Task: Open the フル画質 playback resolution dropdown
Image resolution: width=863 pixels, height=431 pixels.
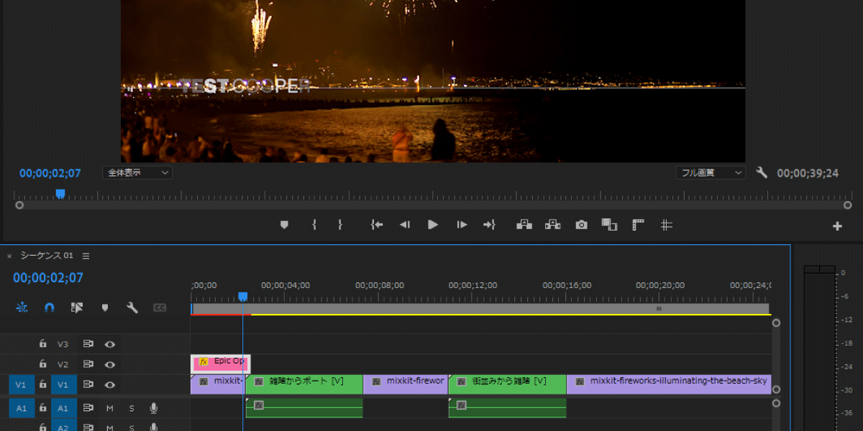Action: pos(711,173)
